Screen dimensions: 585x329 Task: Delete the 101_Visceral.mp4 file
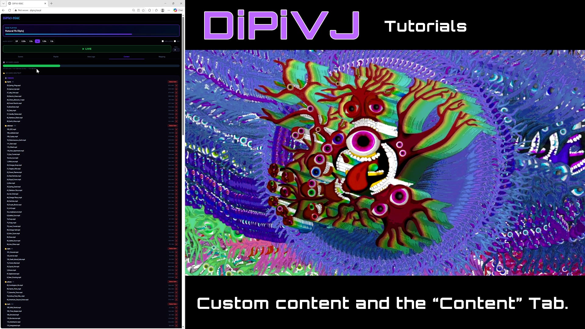coord(176,252)
